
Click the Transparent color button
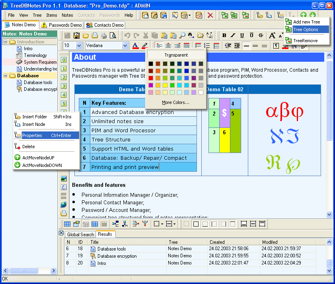176,55
